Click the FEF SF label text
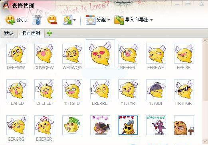 [183, 68]
